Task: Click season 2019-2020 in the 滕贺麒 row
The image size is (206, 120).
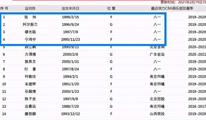Action: click(197, 114)
